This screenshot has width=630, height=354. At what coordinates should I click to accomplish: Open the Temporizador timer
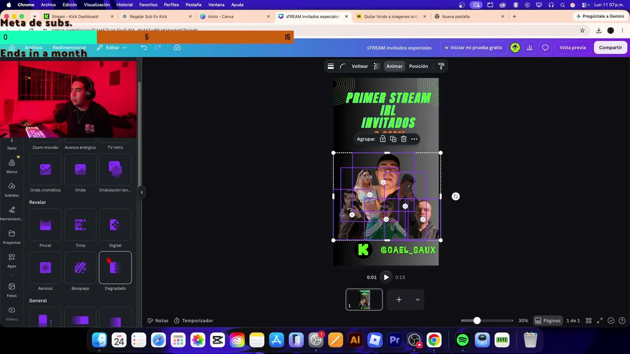(x=193, y=321)
